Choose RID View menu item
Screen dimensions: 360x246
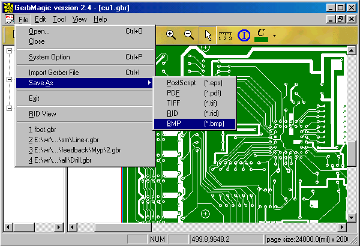85,114
